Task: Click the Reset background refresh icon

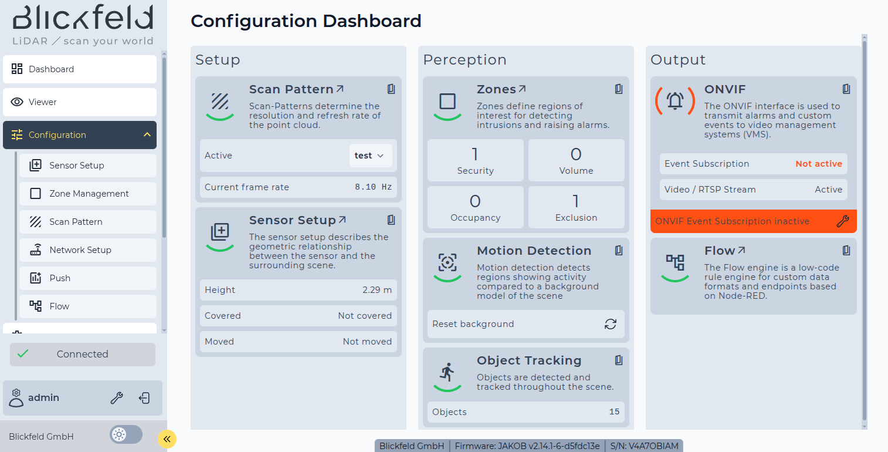Action: point(611,324)
